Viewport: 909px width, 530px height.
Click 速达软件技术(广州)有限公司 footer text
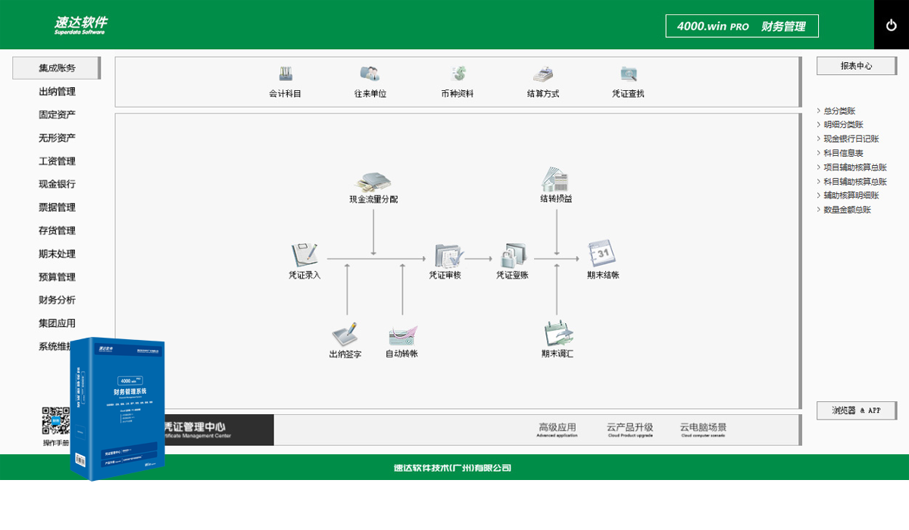click(452, 468)
